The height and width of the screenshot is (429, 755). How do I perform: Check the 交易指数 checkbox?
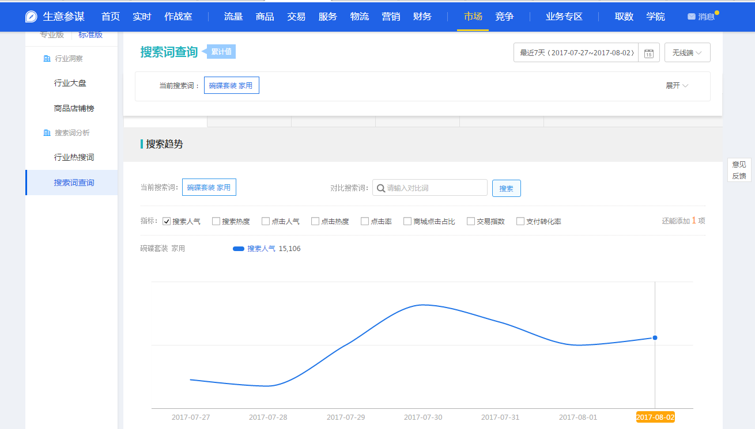tap(471, 221)
